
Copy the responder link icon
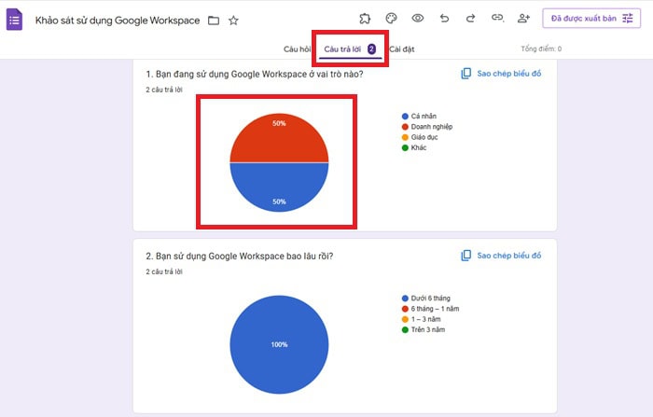coord(497,19)
